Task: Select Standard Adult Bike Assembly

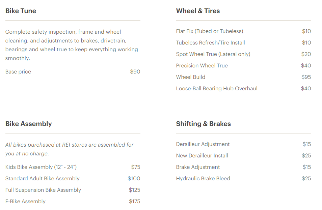Action: point(43,179)
